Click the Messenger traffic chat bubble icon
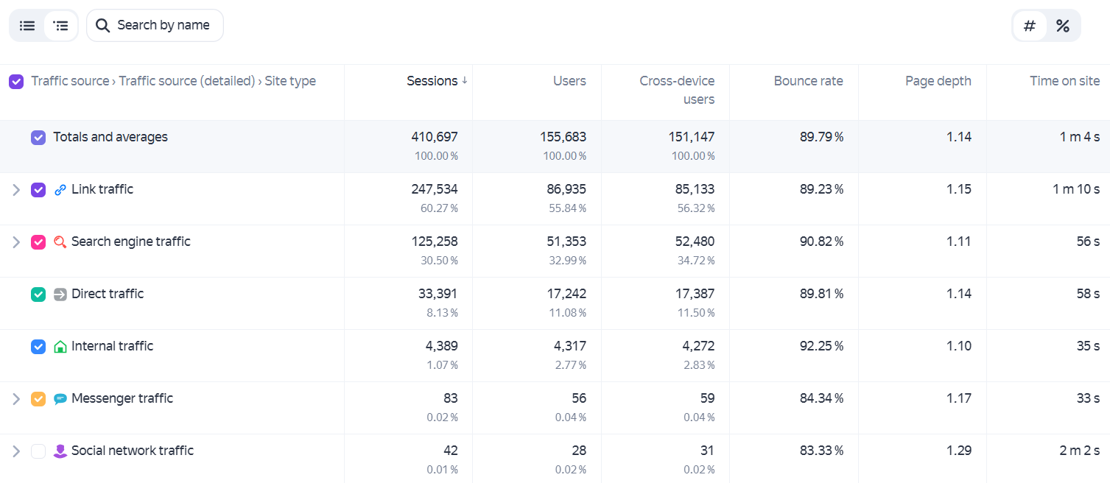 60,399
